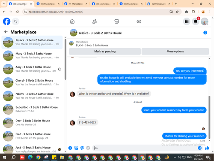Open conversation information icon
The height and width of the screenshot is (161, 214).
pos(205,33)
